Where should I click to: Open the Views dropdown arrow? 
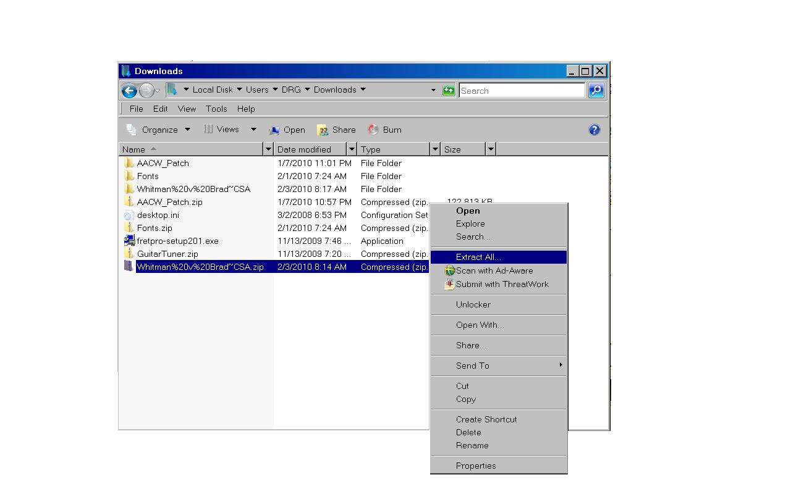pos(253,130)
